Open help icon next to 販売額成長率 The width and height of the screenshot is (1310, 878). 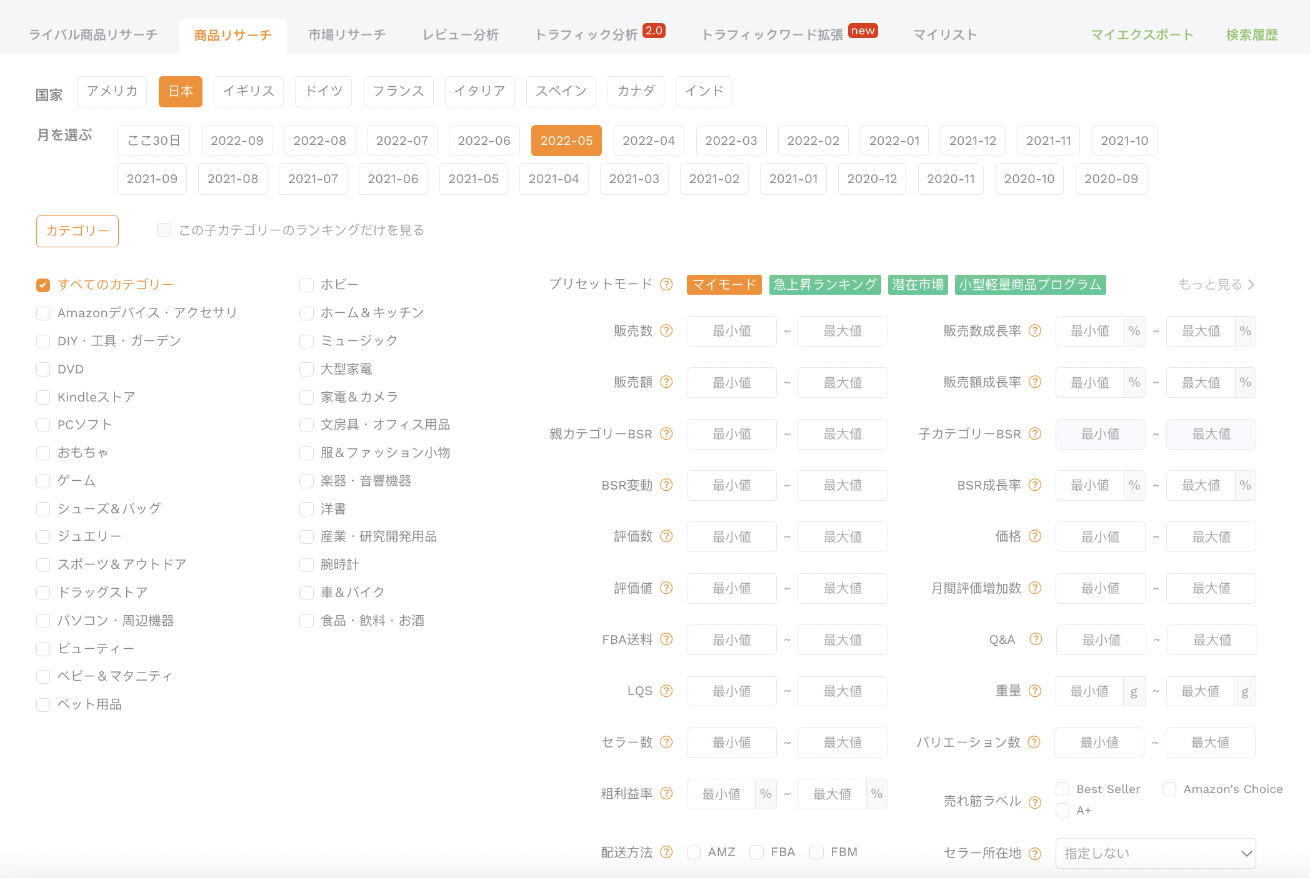1035,382
